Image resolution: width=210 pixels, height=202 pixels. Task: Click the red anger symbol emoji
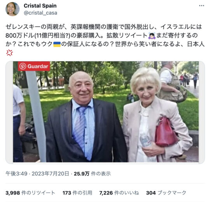click(x=9, y=53)
